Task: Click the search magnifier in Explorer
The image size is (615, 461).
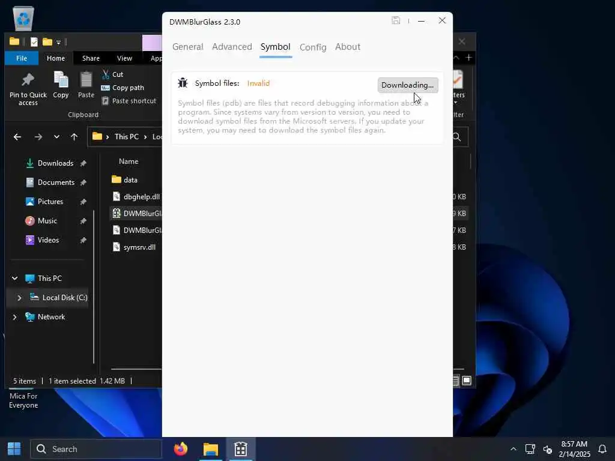Action: [456, 137]
